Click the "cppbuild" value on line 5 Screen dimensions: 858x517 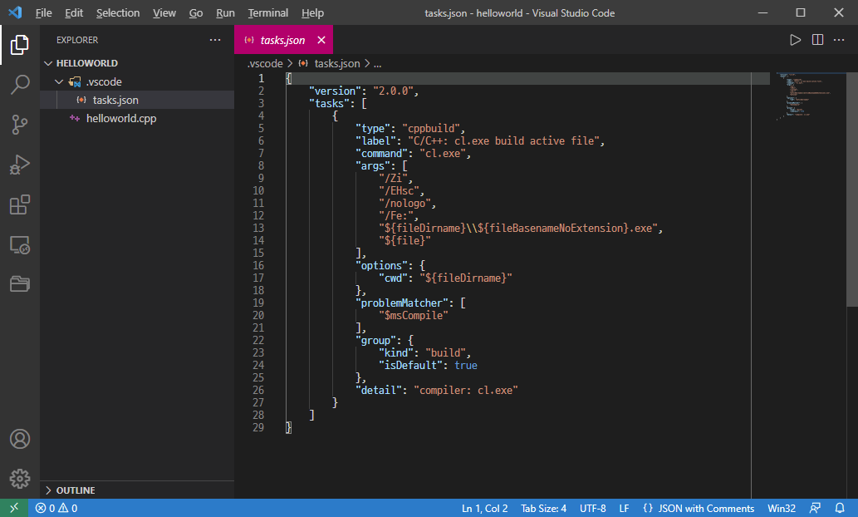click(433, 128)
